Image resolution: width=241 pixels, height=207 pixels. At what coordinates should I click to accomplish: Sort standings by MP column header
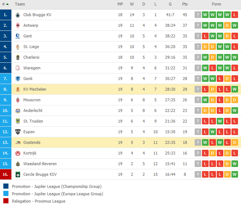point(120,4)
